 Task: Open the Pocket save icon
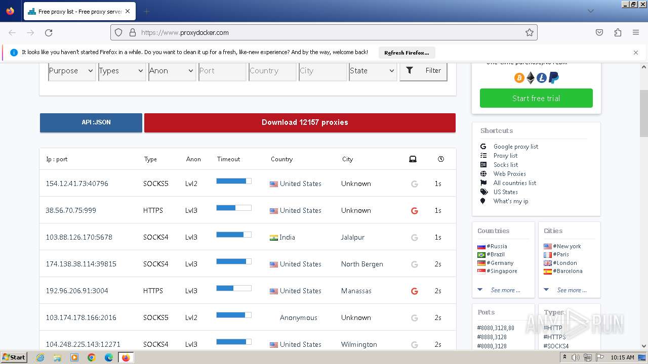click(599, 32)
